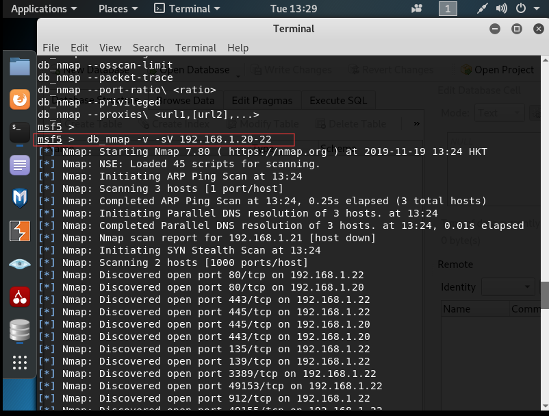
Task: Expand the Places menu
Action: tap(118, 9)
